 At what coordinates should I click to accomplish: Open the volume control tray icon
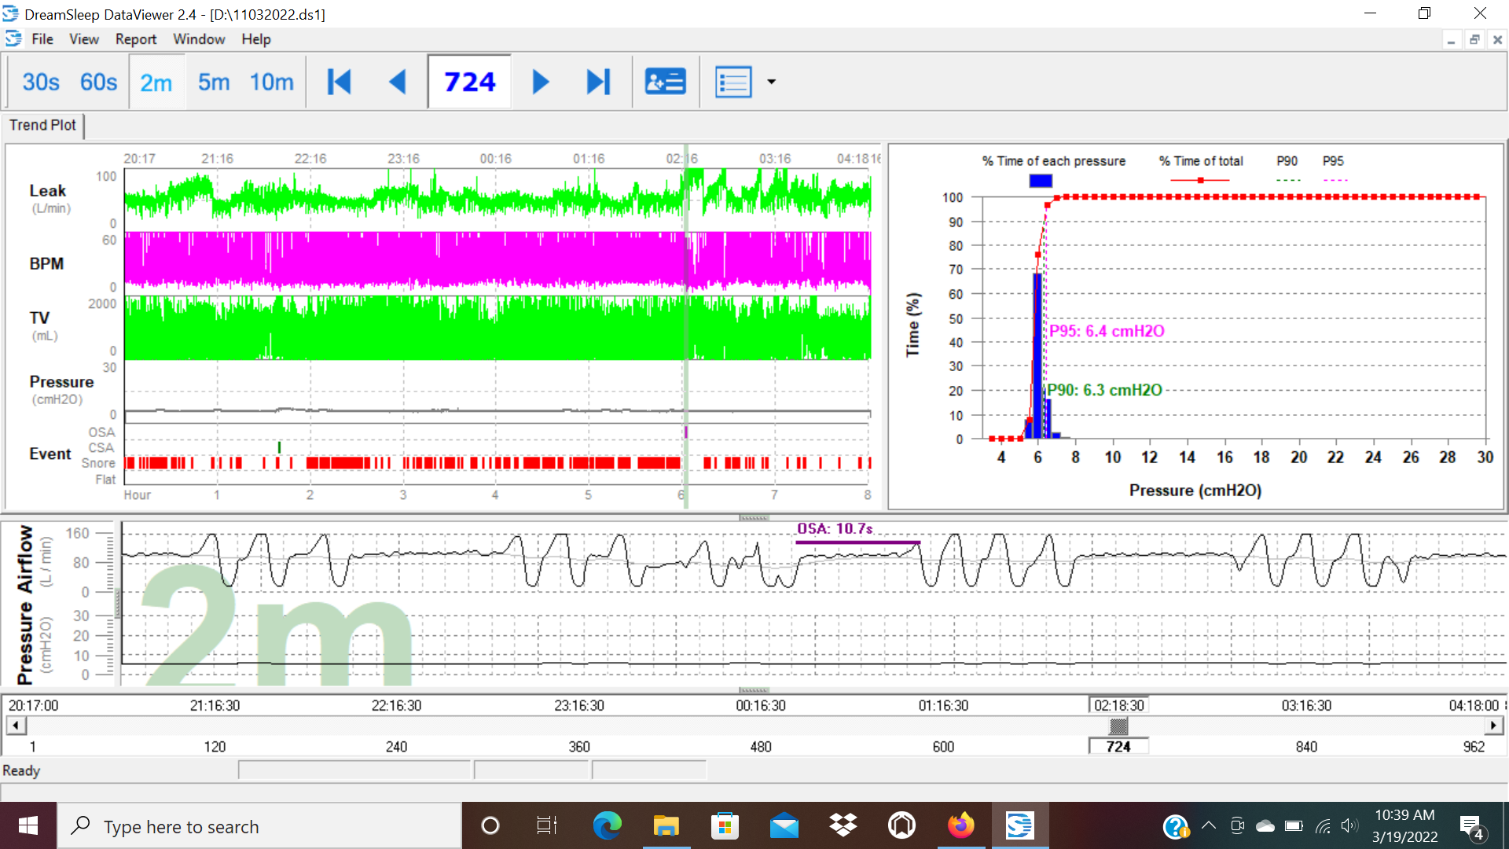point(1349,825)
